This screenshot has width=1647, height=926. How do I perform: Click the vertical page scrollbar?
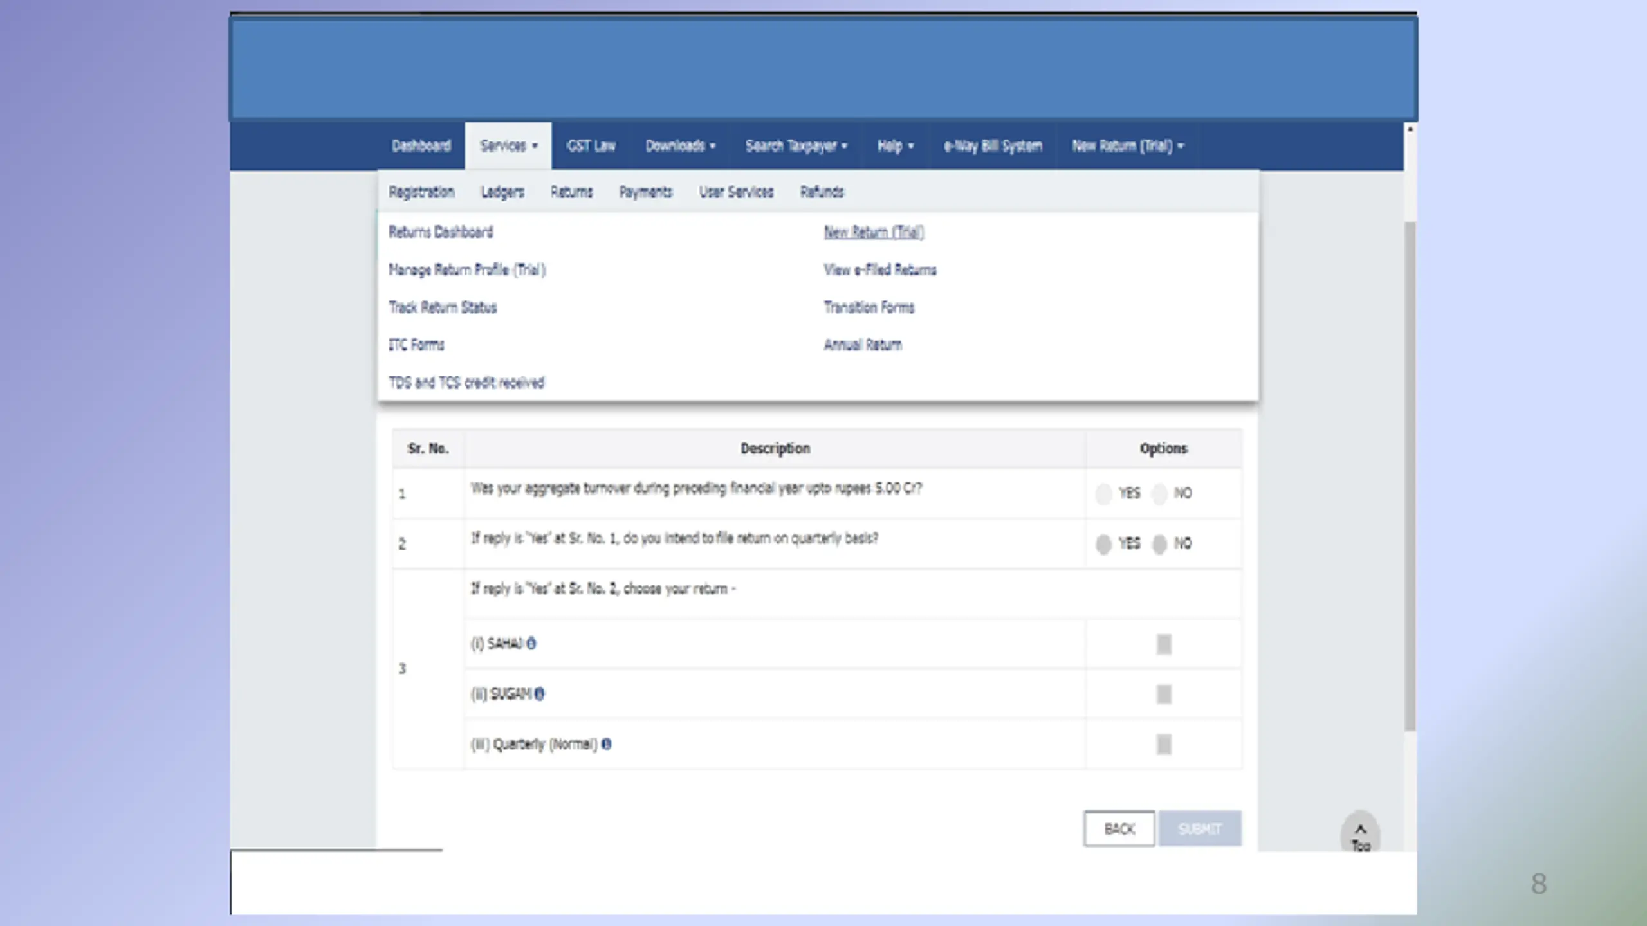(x=1410, y=476)
